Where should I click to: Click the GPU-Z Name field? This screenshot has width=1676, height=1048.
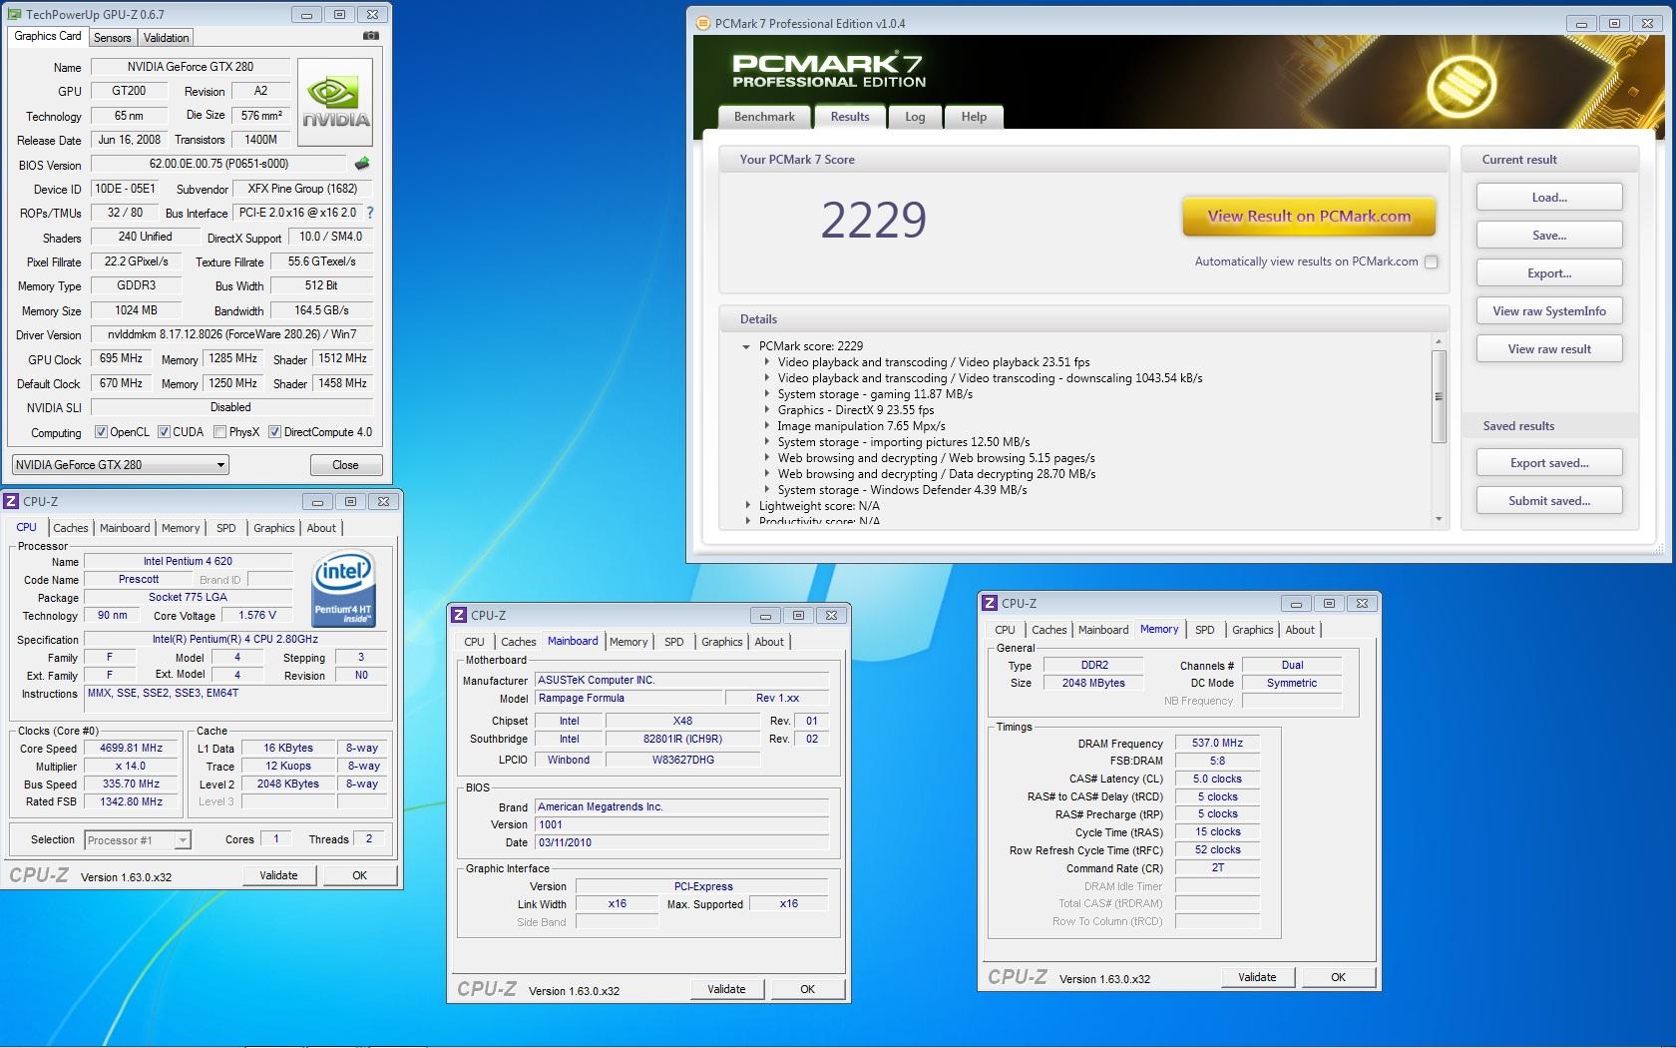pyautogui.click(x=191, y=67)
